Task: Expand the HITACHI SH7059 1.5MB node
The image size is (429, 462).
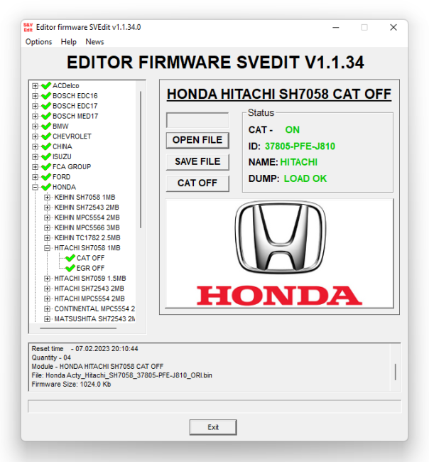Action: click(x=47, y=278)
